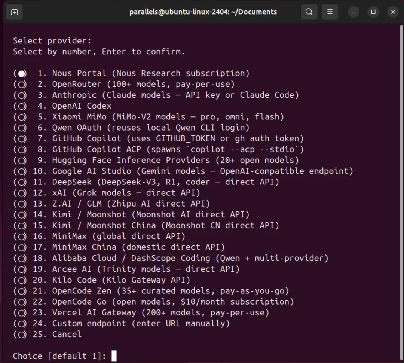This screenshot has height=363, width=404.
Task: Pick the OpenAI Codex radio button
Action: coord(22,106)
